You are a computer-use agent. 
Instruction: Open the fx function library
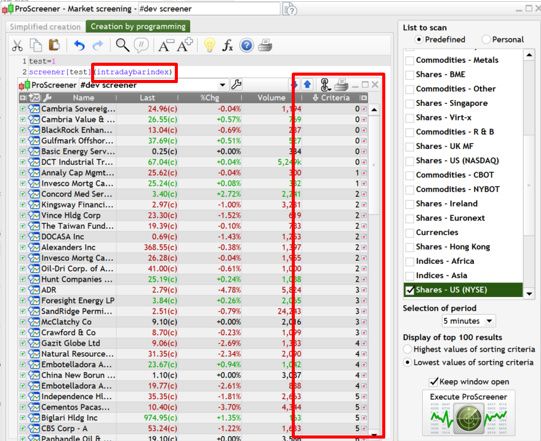pos(228,45)
